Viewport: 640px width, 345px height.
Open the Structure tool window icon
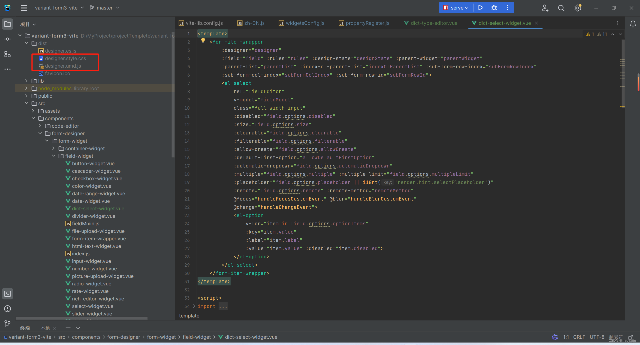click(x=8, y=54)
